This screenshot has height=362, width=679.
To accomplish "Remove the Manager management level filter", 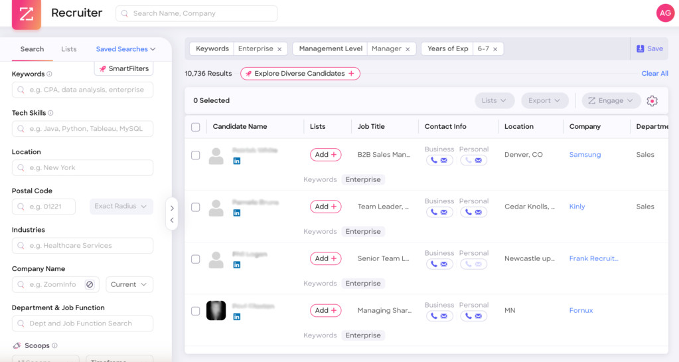I will pyautogui.click(x=408, y=49).
